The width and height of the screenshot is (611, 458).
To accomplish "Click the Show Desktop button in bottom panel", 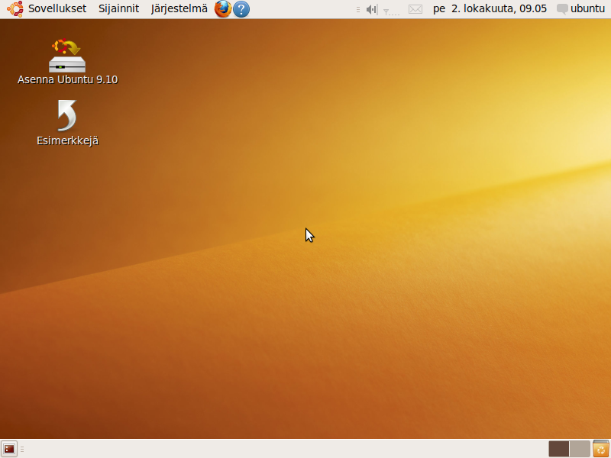I will 9,449.
